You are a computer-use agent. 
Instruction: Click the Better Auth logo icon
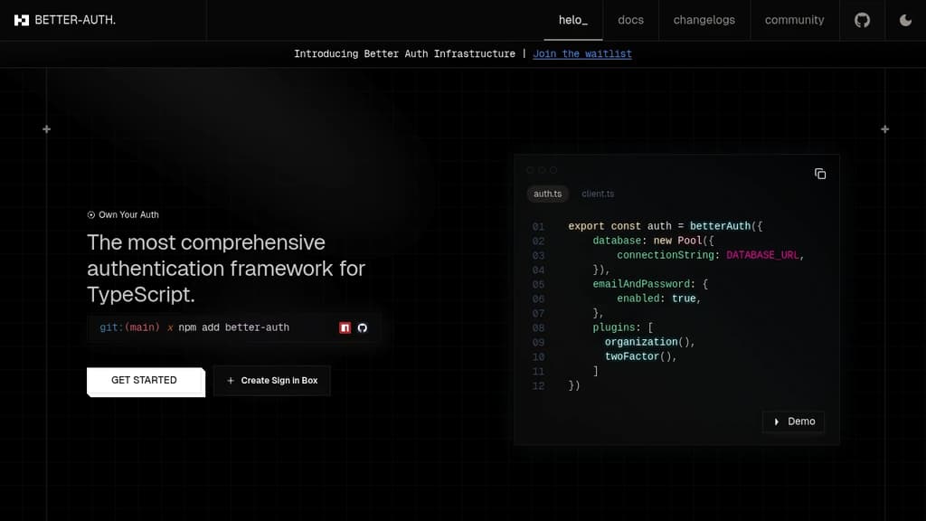[x=21, y=19]
